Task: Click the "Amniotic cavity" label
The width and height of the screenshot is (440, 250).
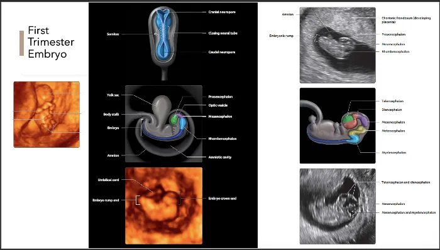Action: click(220, 157)
